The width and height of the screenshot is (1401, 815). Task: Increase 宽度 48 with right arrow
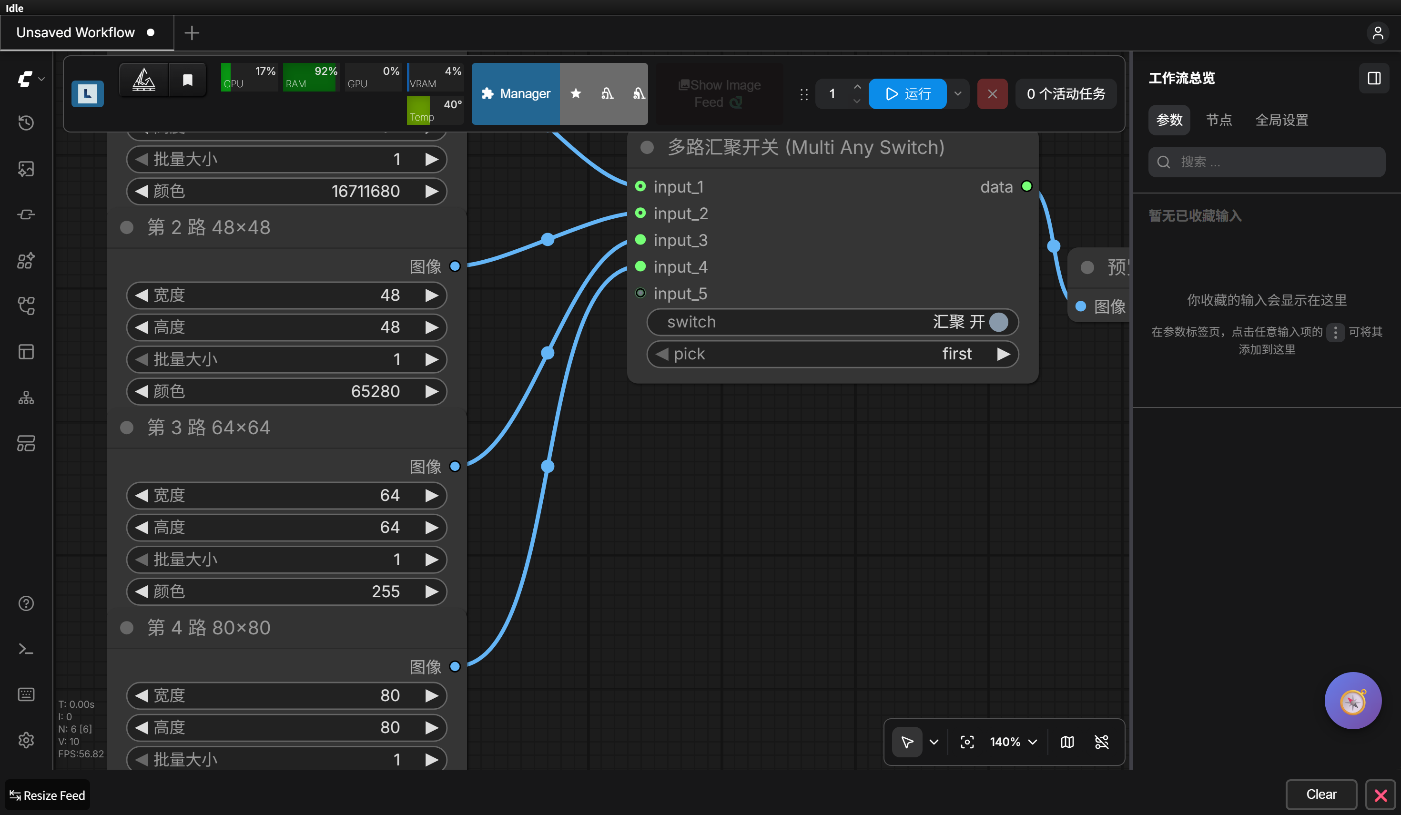(431, 295)
